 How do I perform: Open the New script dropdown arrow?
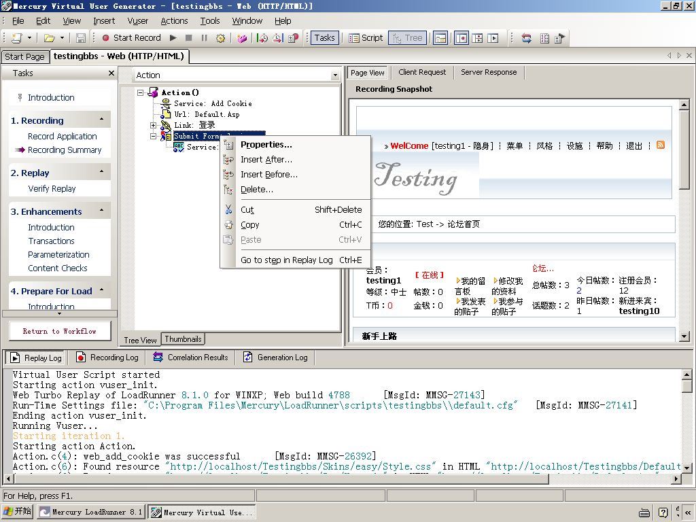pos(29,38)
